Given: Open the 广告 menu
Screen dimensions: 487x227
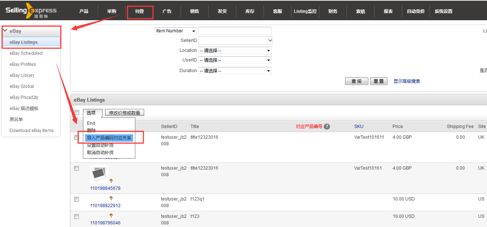Looking at the screenshot, I should coord(167,11).
